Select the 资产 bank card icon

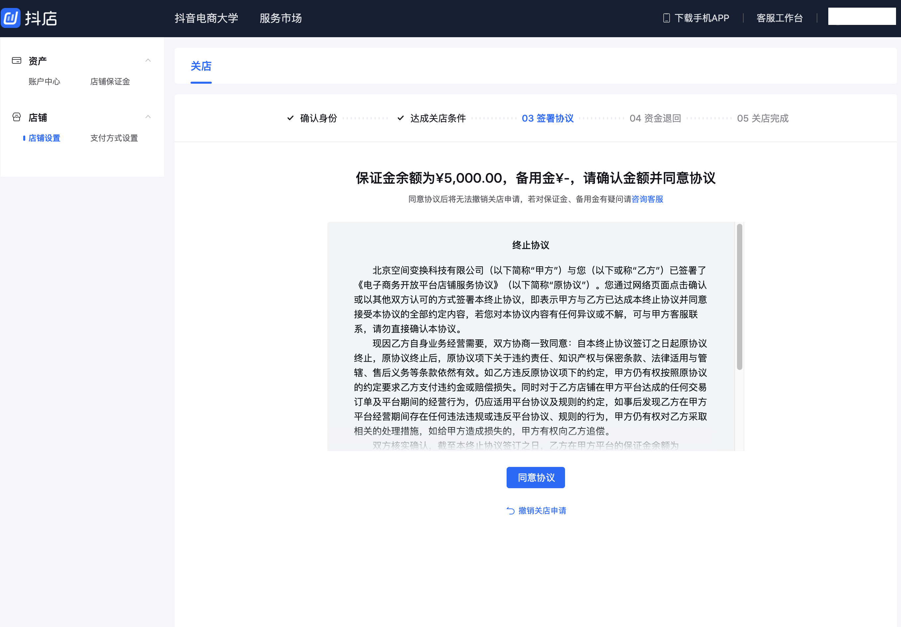point(16,60)
